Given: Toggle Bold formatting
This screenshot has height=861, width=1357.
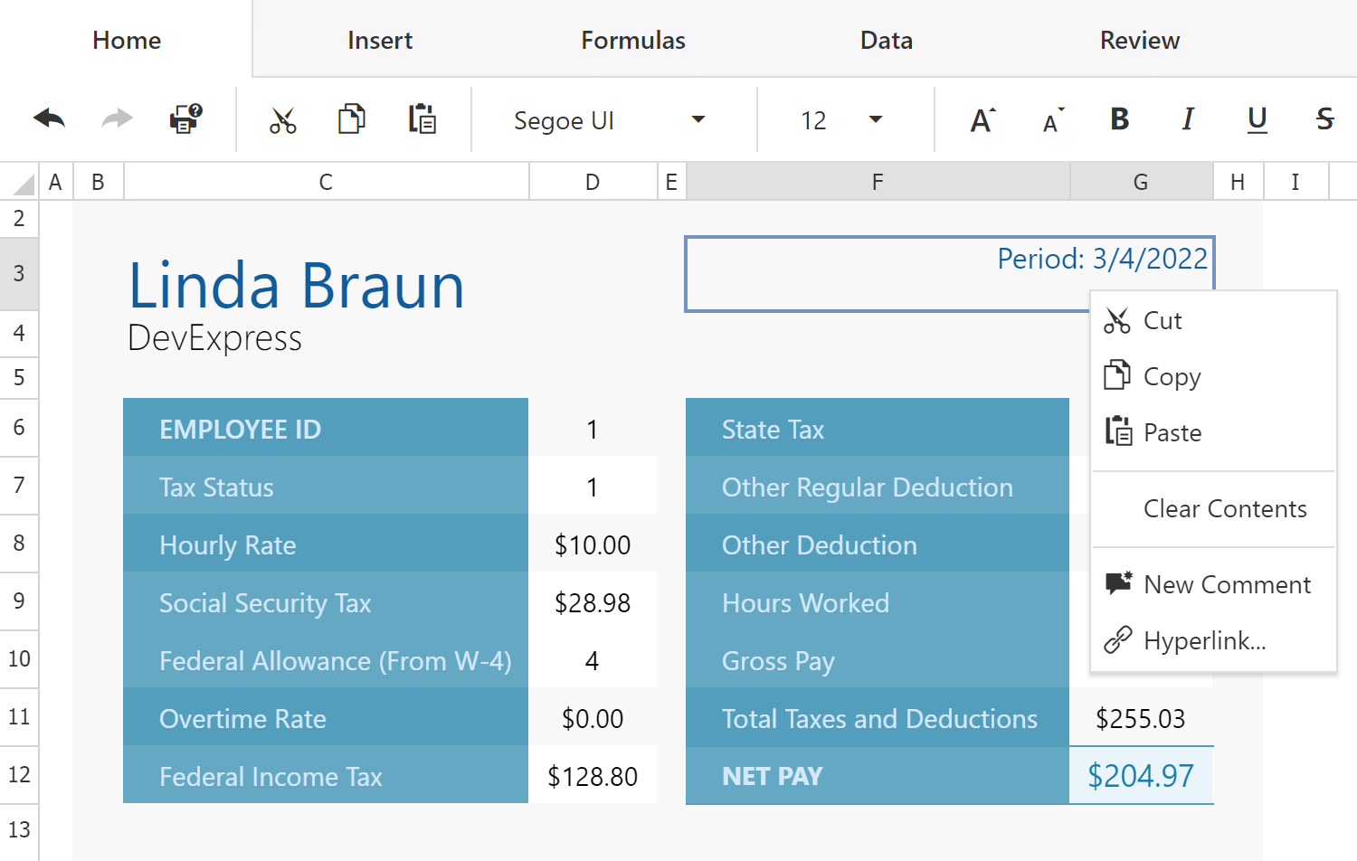Looking at the screenshot, I should coord(1119,119).
